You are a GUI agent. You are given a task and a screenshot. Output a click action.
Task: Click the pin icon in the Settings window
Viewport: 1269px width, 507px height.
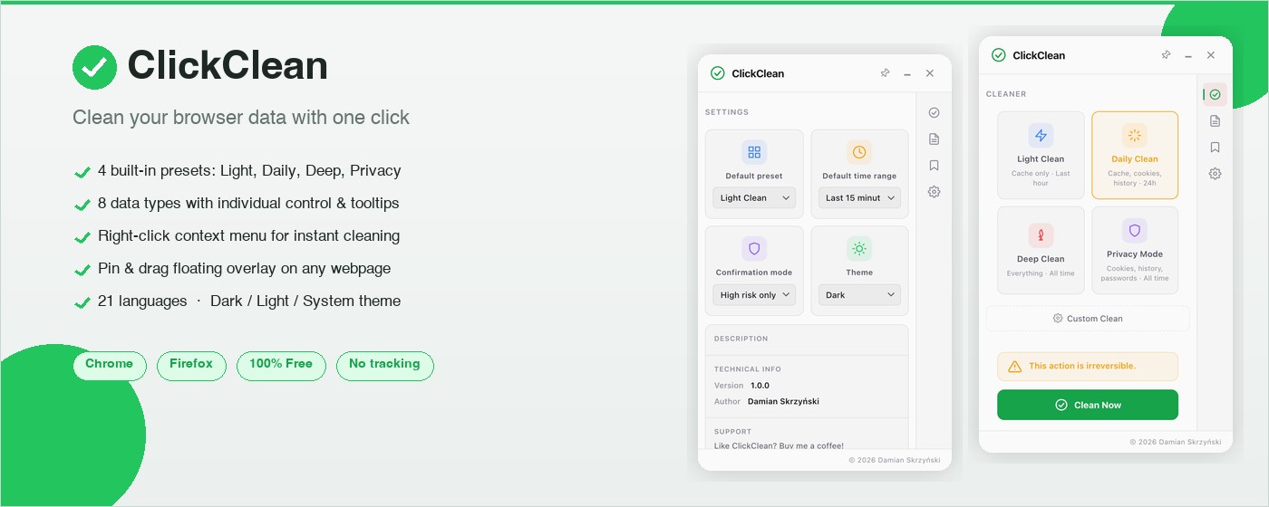[886, 73]
